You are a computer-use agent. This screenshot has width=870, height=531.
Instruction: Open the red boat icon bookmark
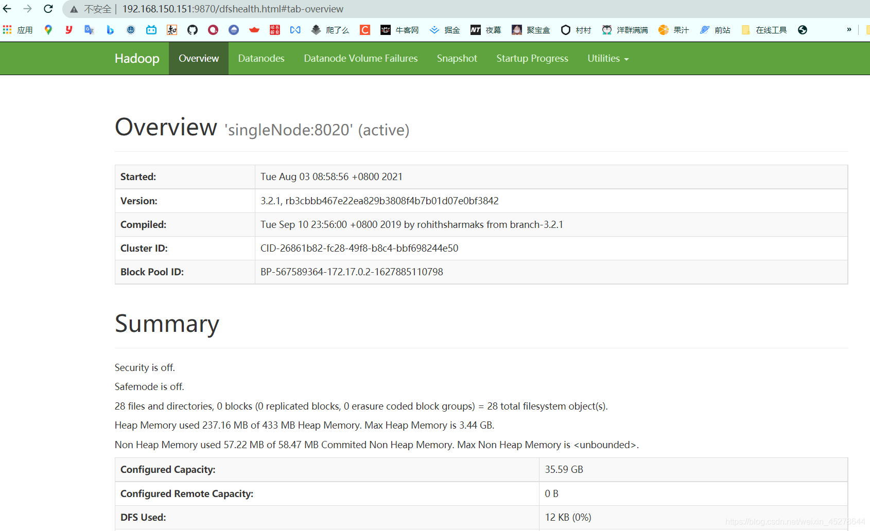pos(254,30)
